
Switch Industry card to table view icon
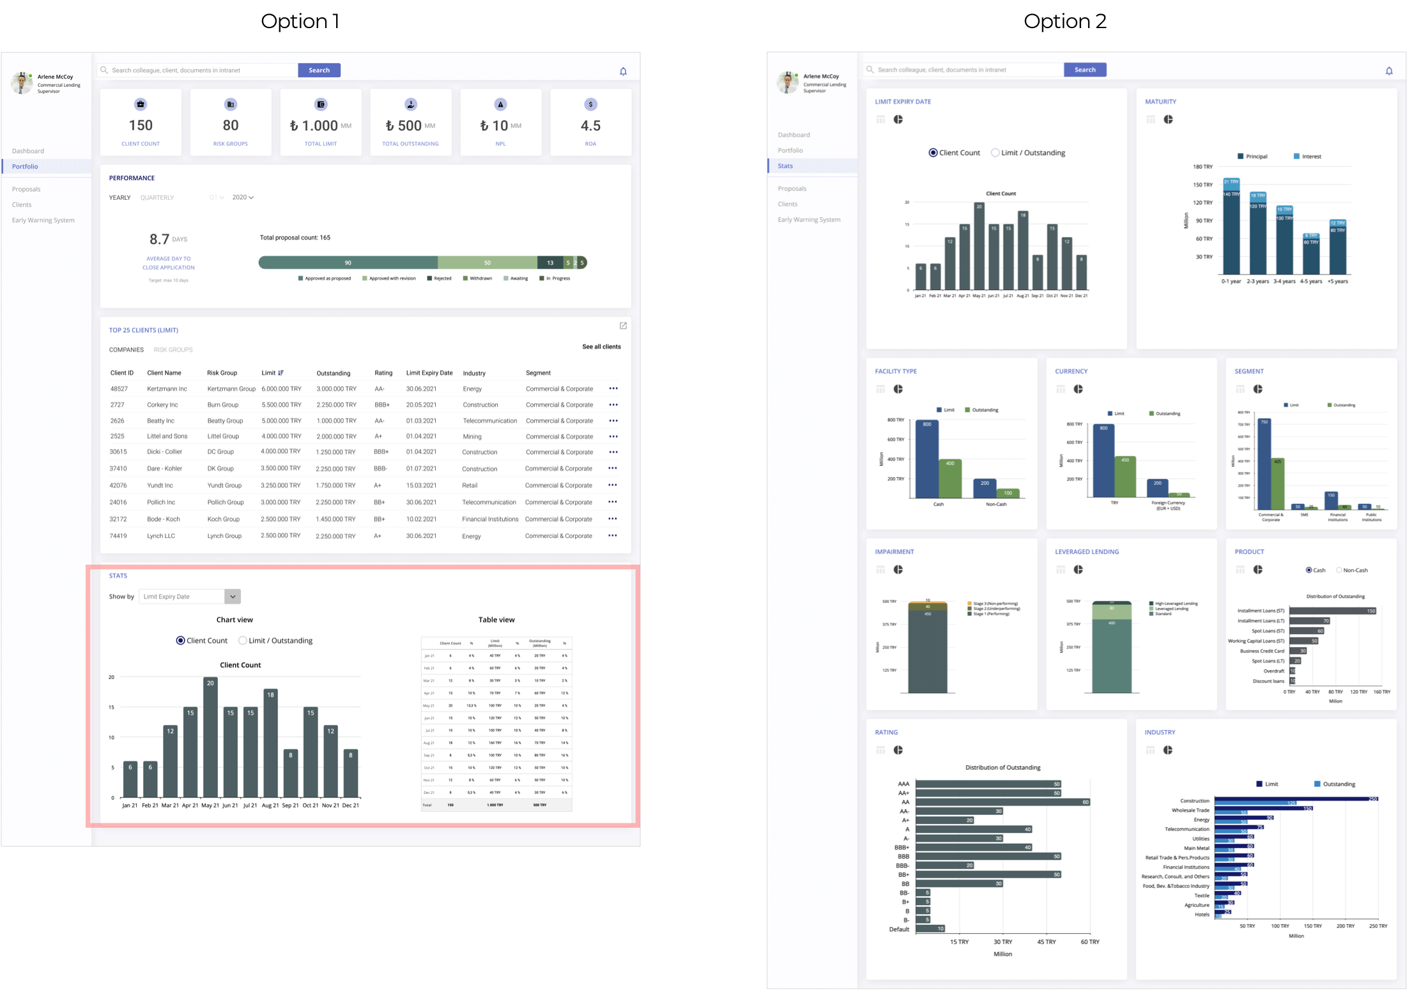(1150, 750)
